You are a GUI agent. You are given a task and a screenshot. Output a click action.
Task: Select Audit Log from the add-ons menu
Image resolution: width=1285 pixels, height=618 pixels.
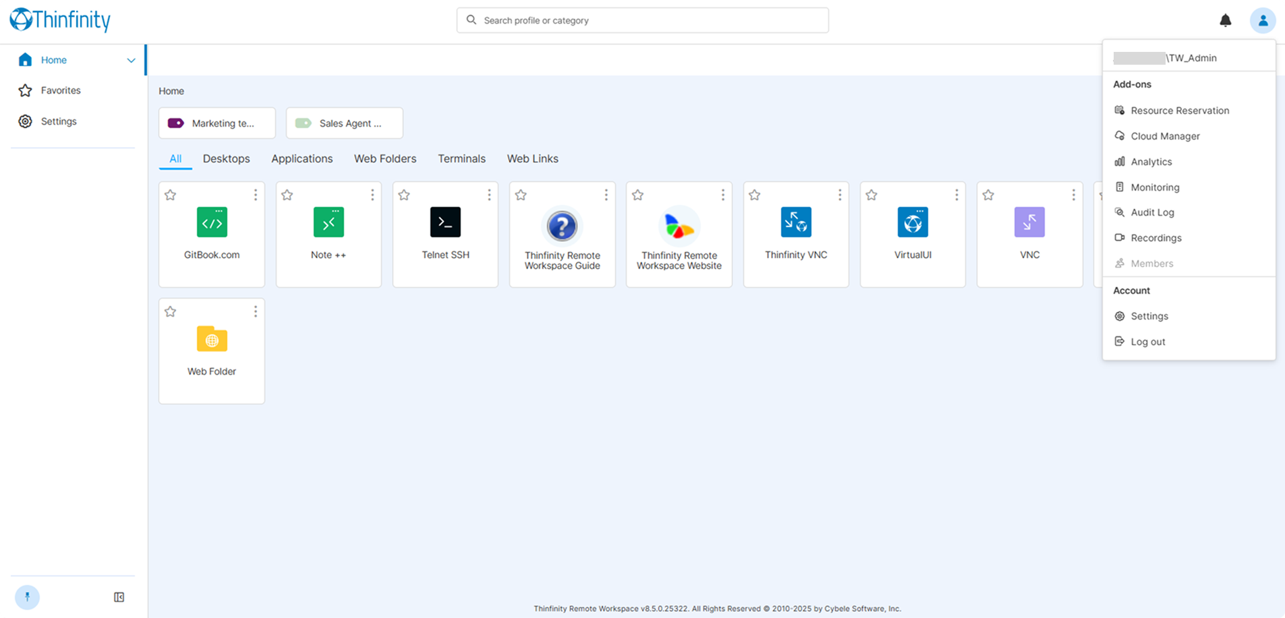[1152, 212]
